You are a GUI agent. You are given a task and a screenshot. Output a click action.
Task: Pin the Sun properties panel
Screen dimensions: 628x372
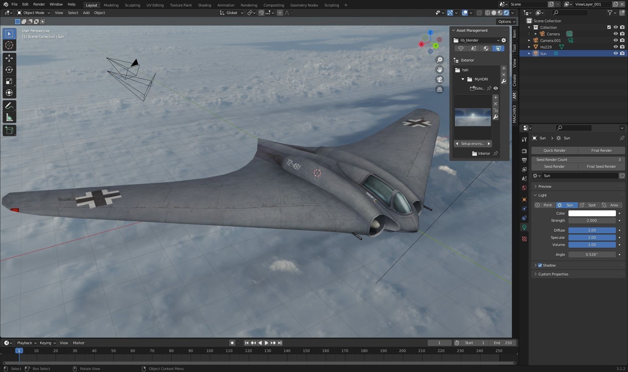(x=622, y=138)
